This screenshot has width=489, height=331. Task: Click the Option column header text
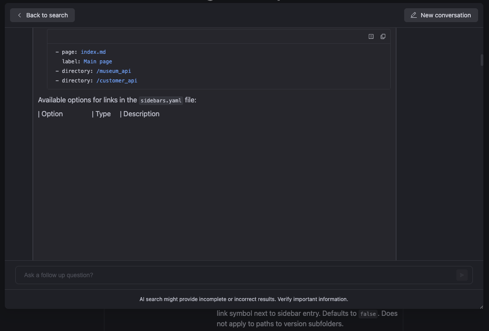pyautogui.click(x=52, y=114)
